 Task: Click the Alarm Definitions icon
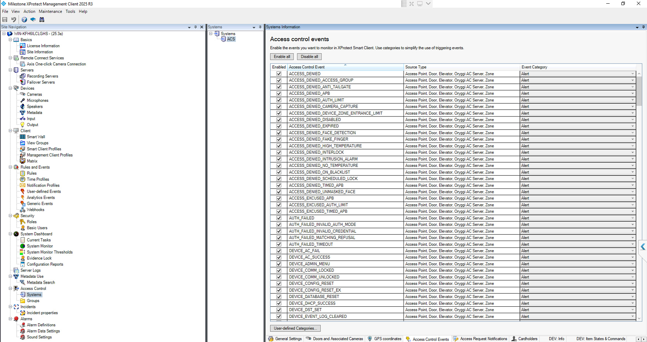coord(22,325)
